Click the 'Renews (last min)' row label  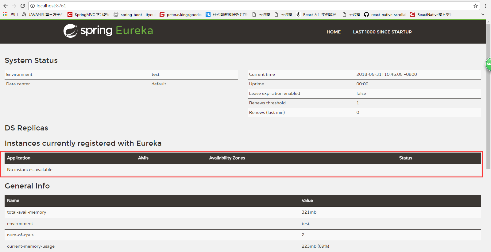coord(267,112)
